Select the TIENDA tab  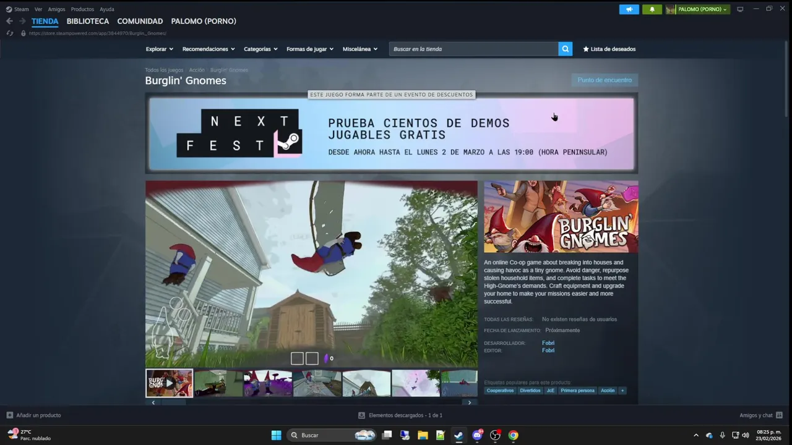click(45, 21)
